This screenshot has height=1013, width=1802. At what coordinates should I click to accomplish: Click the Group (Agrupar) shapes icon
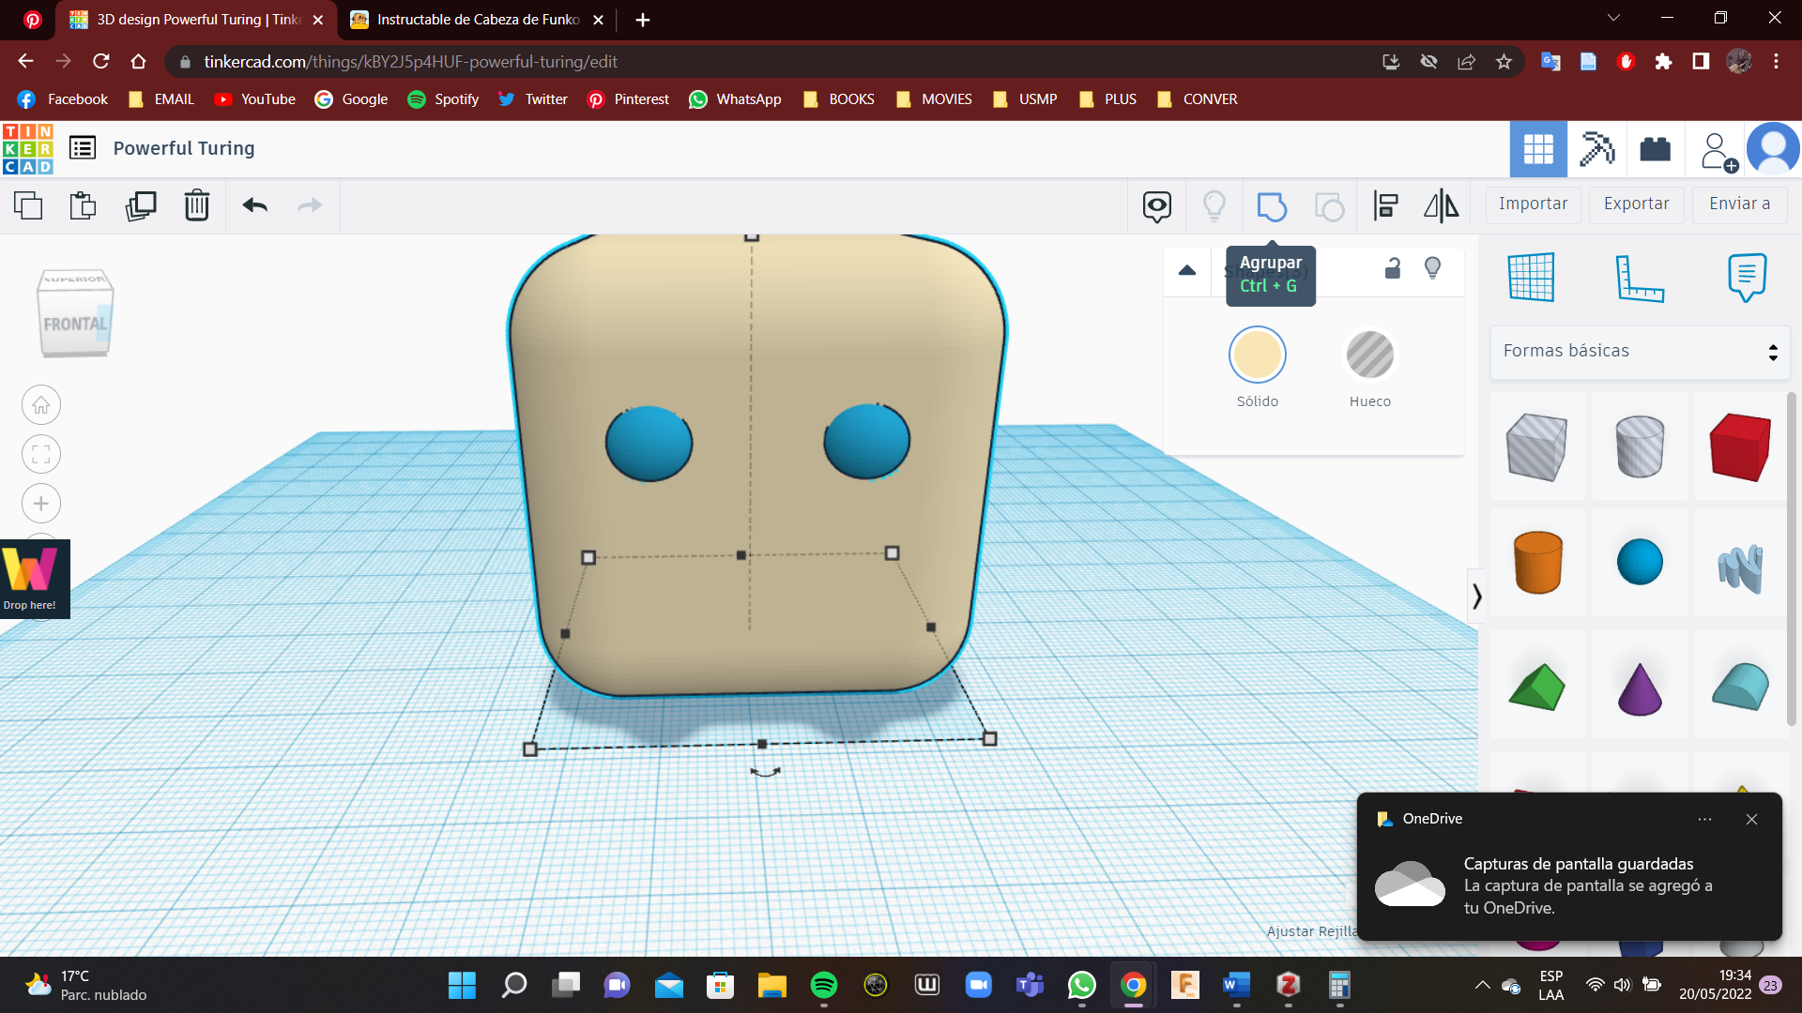point(1272,205)
